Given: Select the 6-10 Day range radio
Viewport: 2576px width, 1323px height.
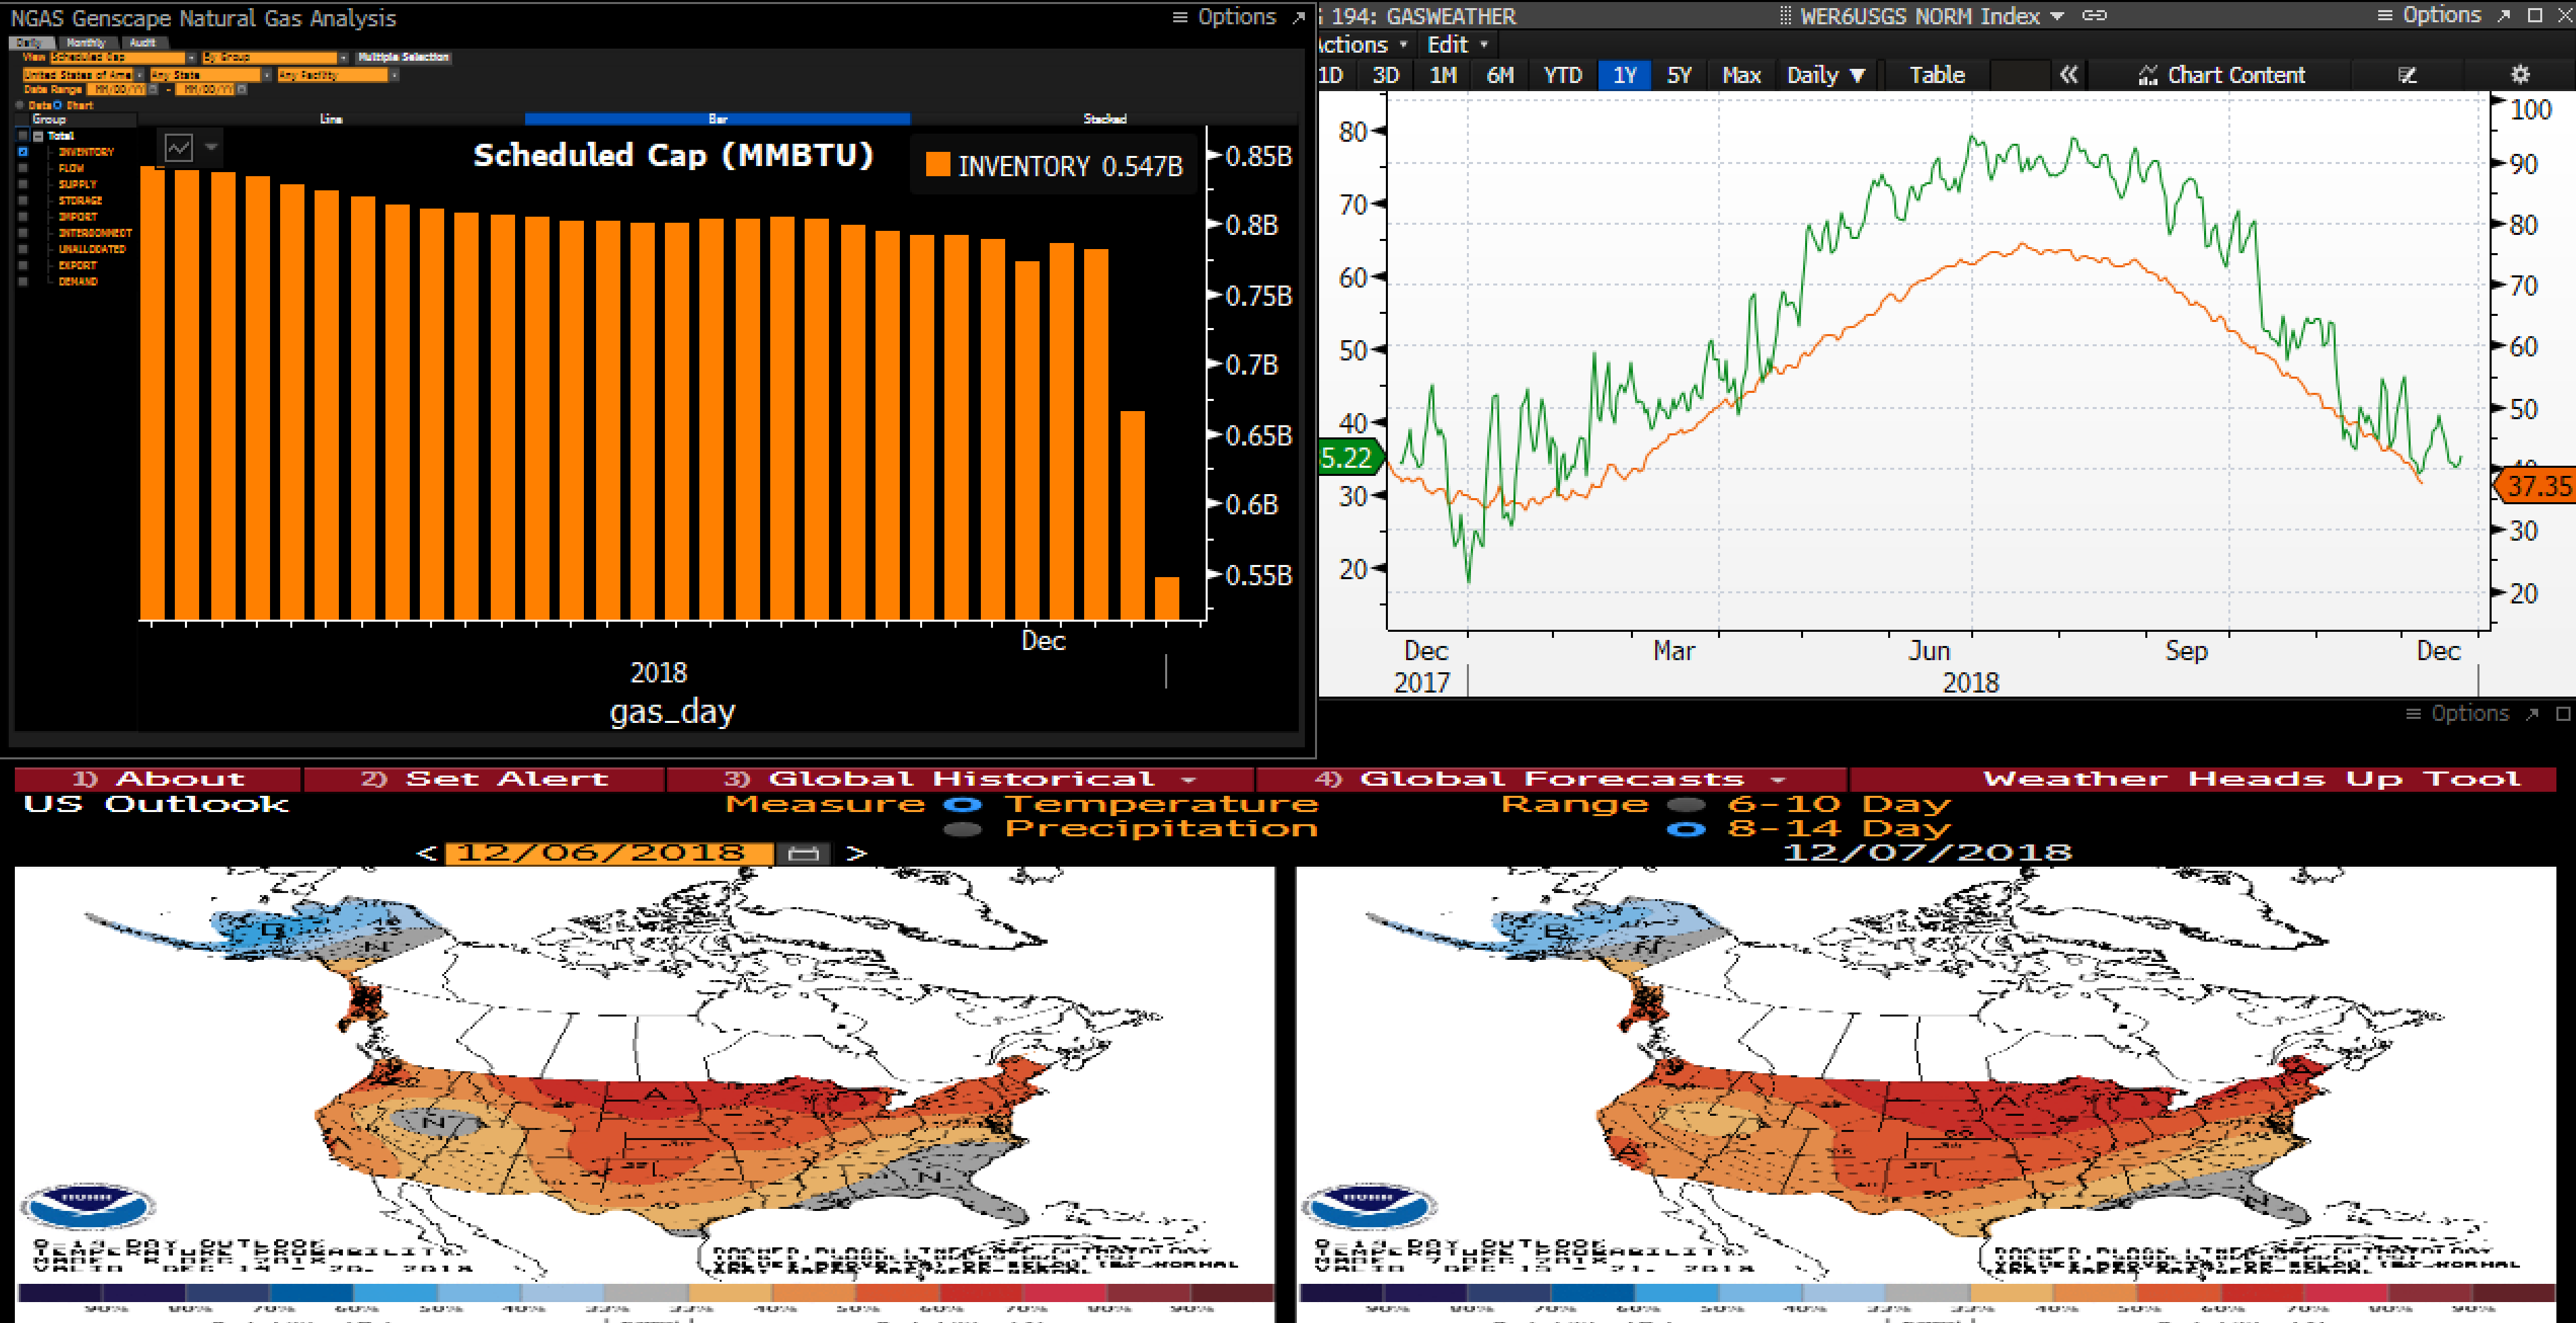Looking at the screenshot, I should tap(1686, 804).
